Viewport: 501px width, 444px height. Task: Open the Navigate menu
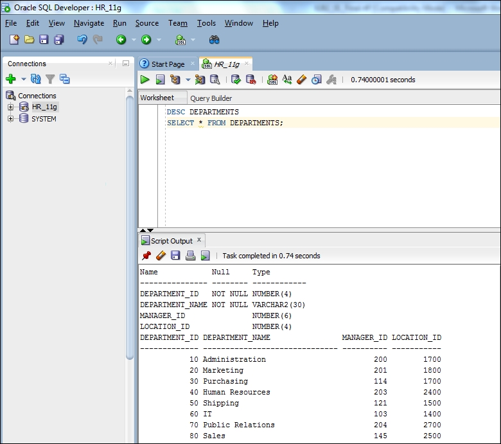pos(89,23)
